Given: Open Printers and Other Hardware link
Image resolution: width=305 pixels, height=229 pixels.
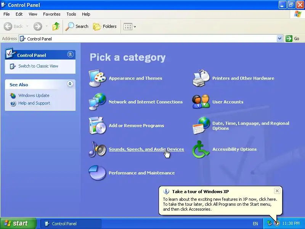Looking at the screenshot, I should pos(243,78).
